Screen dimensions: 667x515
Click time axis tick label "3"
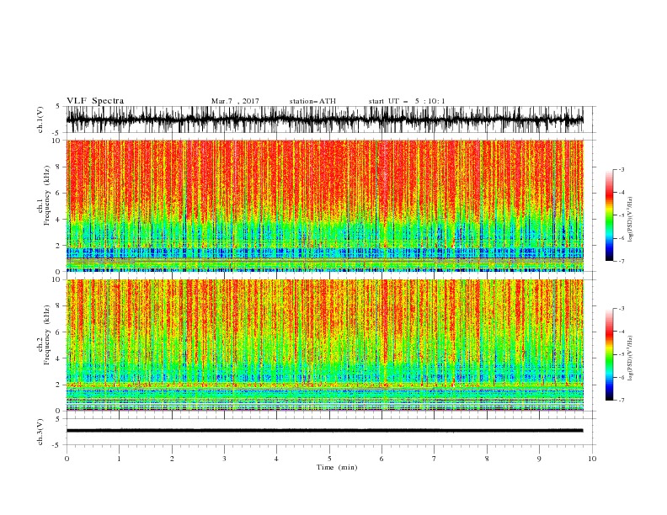(224, 459)
